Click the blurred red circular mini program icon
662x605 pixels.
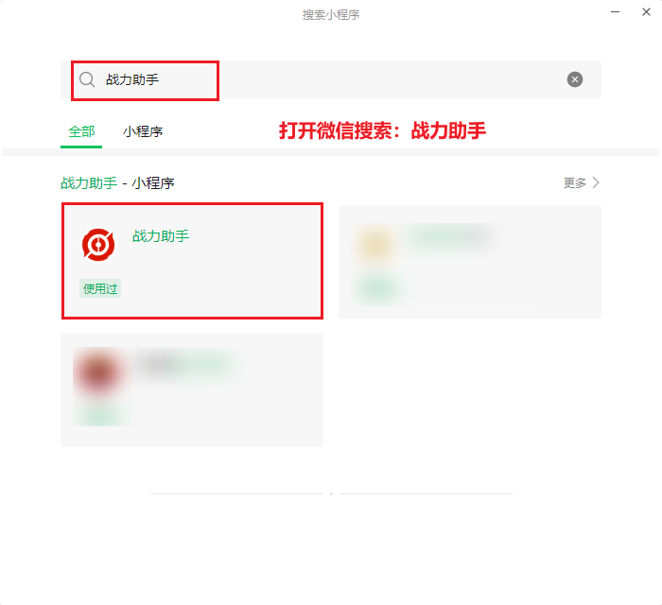[x=98, y=373]
